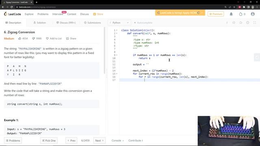Click the 6/2459 problem counter
This screenshot has height=146, width=260.
[x=85, y=141]
